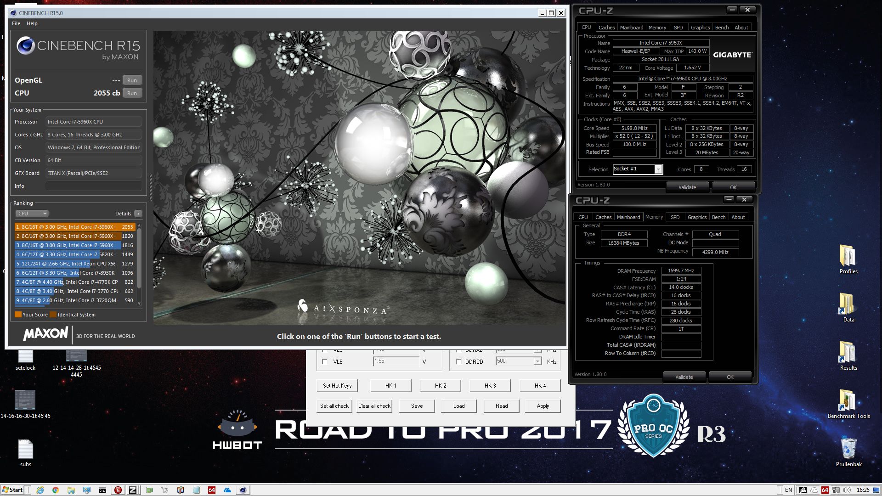
Task: Run the CPU test in Cinebench
Action: pyautogui.click(x=132, y=93)
